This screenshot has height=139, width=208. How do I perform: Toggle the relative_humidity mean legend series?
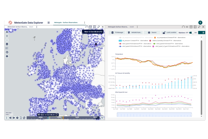[x=165, y=40]
